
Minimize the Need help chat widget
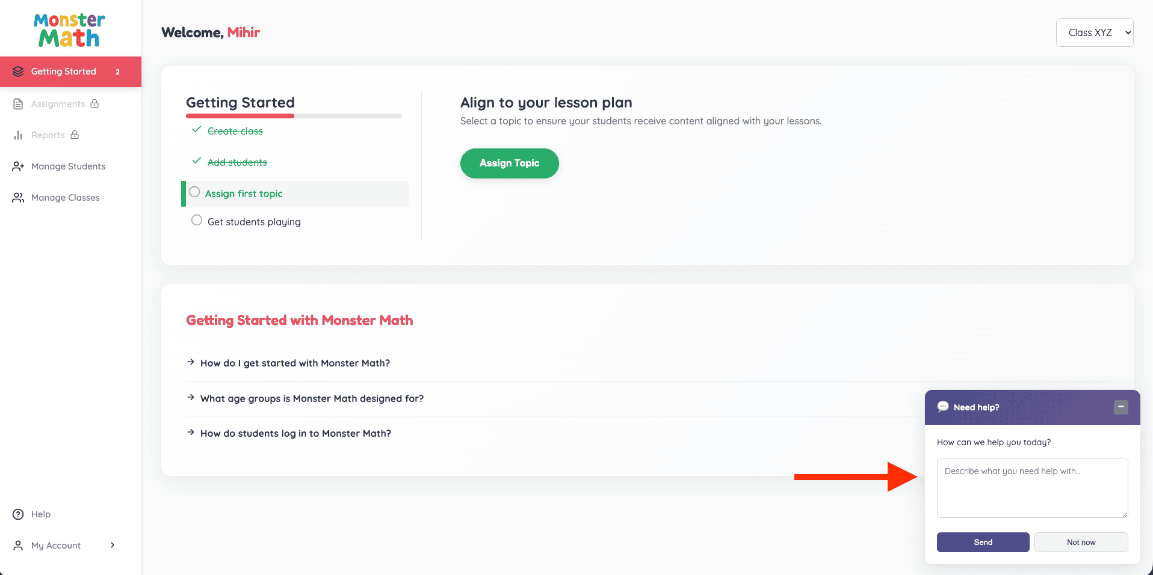click(x=1121, y=407)
